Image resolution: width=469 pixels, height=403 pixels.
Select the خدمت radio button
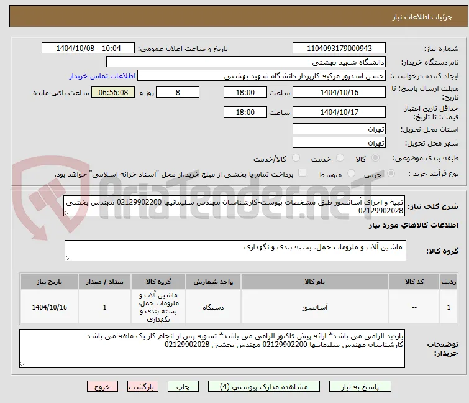coord(340,158)
